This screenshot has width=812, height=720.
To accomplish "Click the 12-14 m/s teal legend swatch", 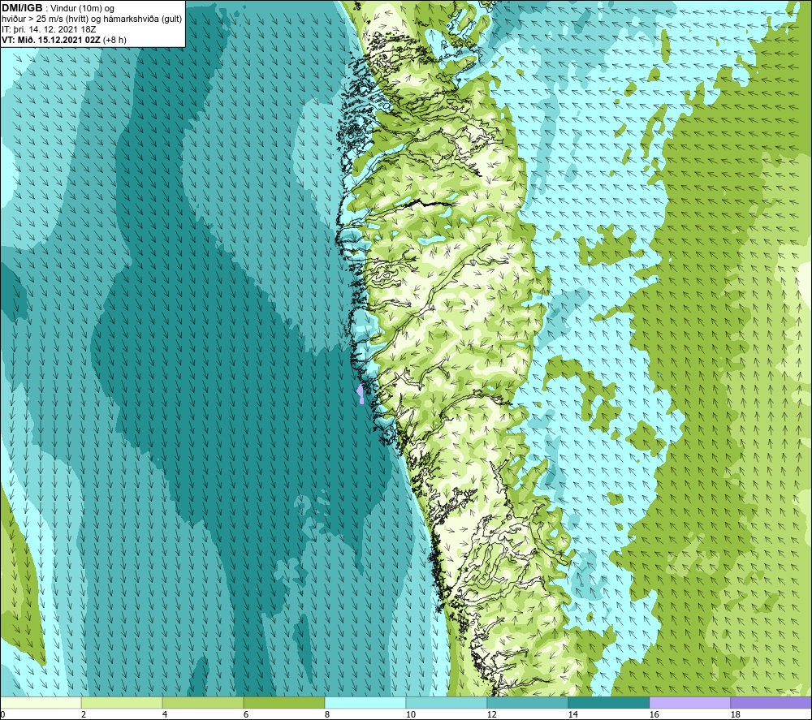I will click(x=527, y=702).
